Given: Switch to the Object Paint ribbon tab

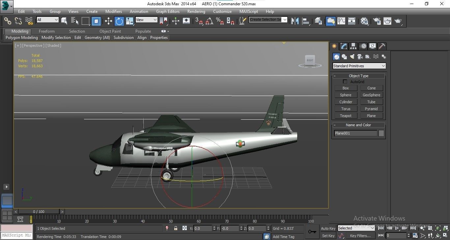Looking at the screenshot, I should pyautogui.click(x=110, y=31).
